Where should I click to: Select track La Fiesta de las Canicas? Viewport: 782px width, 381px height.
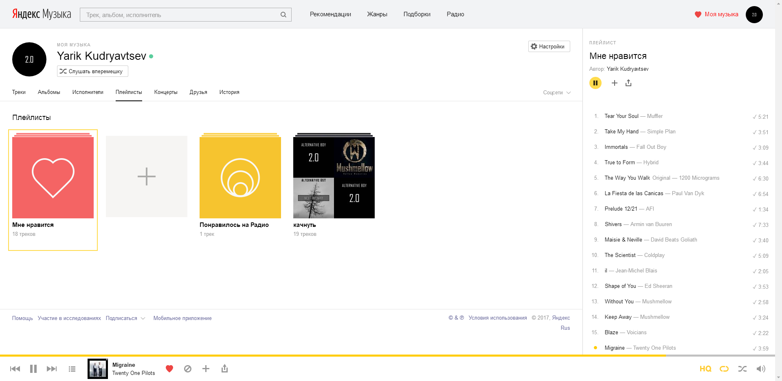(x=634, y=194)
